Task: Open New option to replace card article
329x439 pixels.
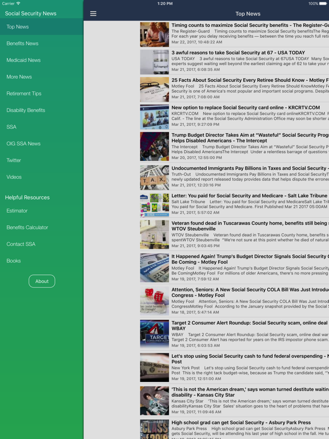Action: click(x=234, y=117)
